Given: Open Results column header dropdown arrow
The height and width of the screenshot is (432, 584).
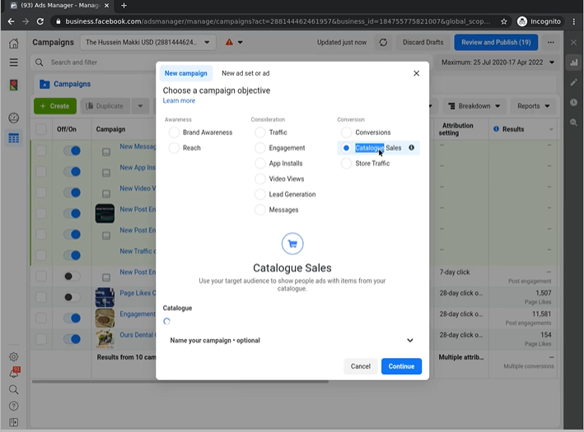Looking at the screenshot, I should point(551,129).
